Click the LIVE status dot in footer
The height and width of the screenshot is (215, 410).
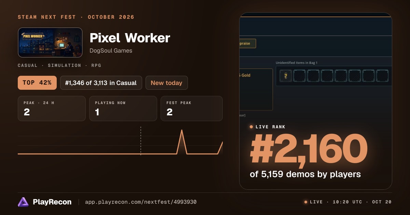306,202
